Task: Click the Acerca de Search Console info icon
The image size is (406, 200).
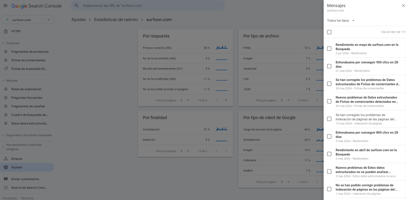Action: point(6,187)
